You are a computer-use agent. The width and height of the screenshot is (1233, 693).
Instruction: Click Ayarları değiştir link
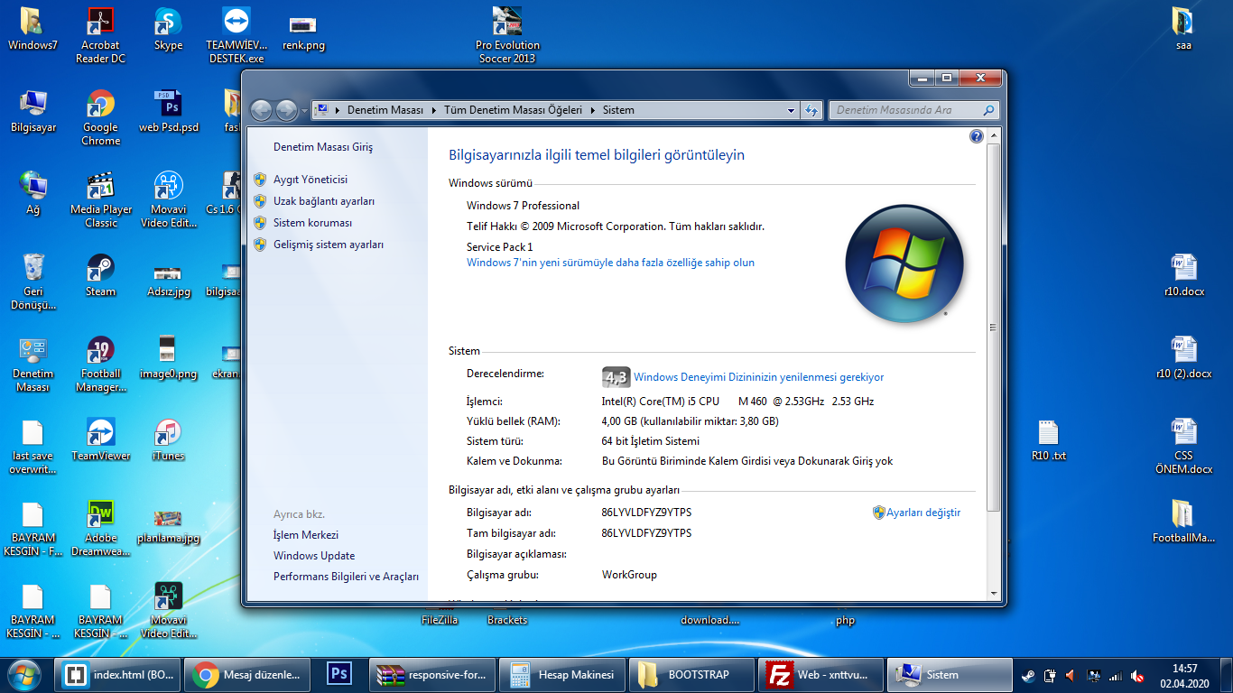(923, 513)
